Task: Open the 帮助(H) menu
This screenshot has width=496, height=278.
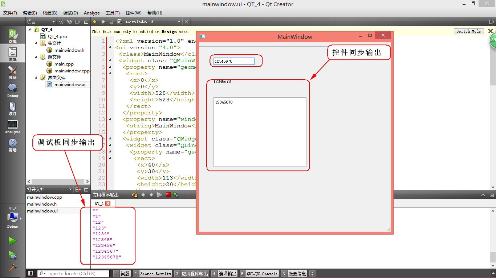Action: 155,13
